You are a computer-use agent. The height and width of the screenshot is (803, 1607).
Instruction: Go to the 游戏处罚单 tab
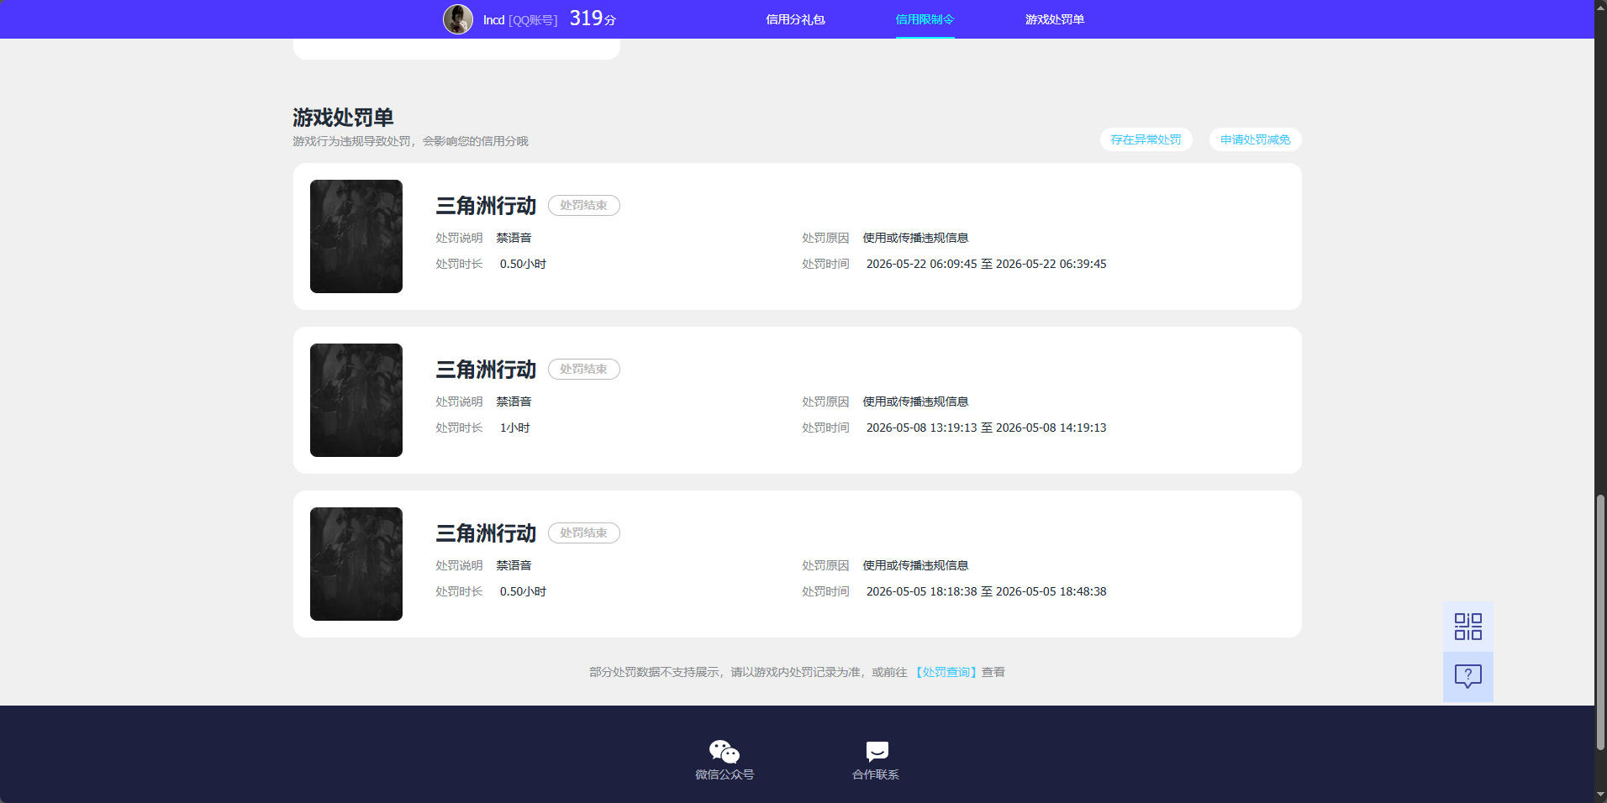tap(1055, 19)
